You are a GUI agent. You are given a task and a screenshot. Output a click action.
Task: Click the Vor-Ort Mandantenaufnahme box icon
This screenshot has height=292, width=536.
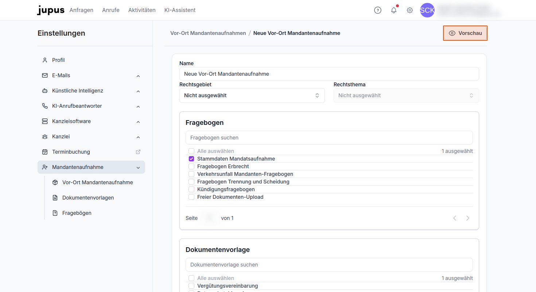(55, 182)
